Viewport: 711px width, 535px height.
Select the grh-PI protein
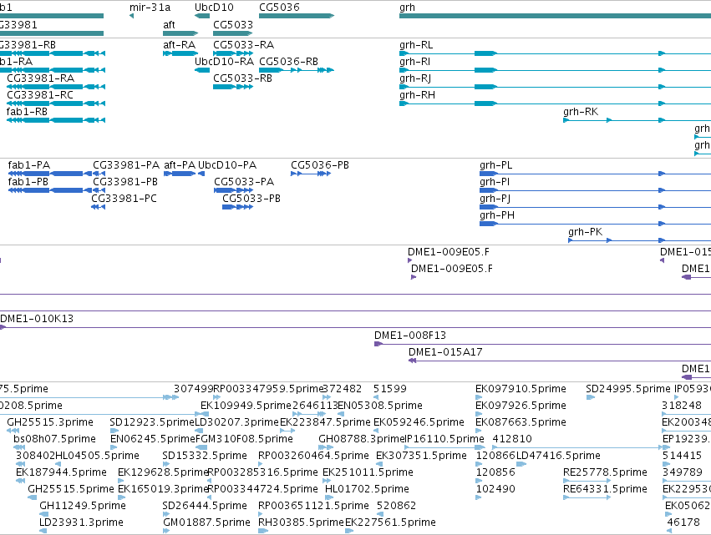coord(596,191)
